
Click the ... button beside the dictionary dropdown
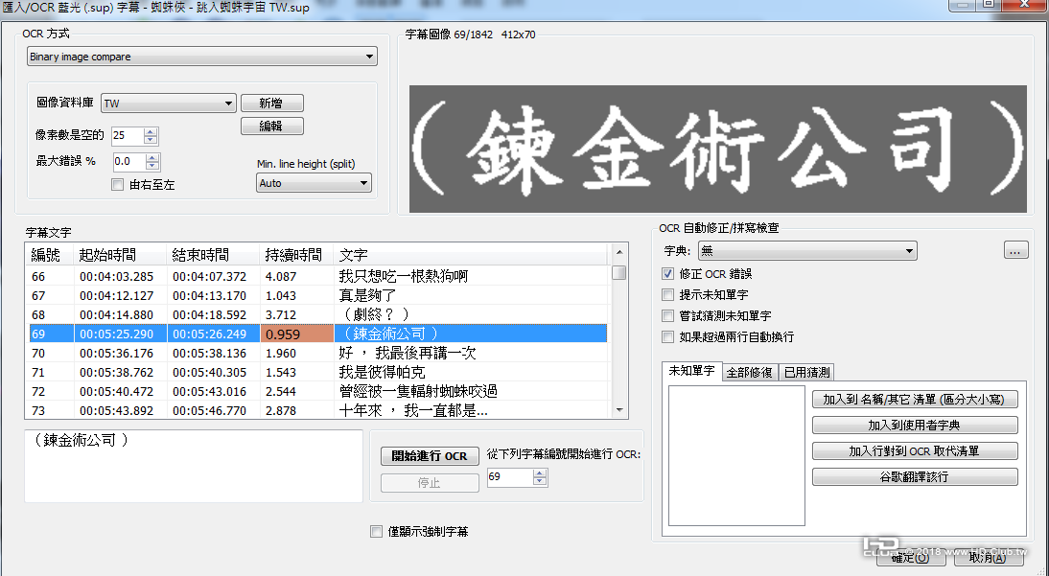pyautogui.click(x=1016, y=251)
